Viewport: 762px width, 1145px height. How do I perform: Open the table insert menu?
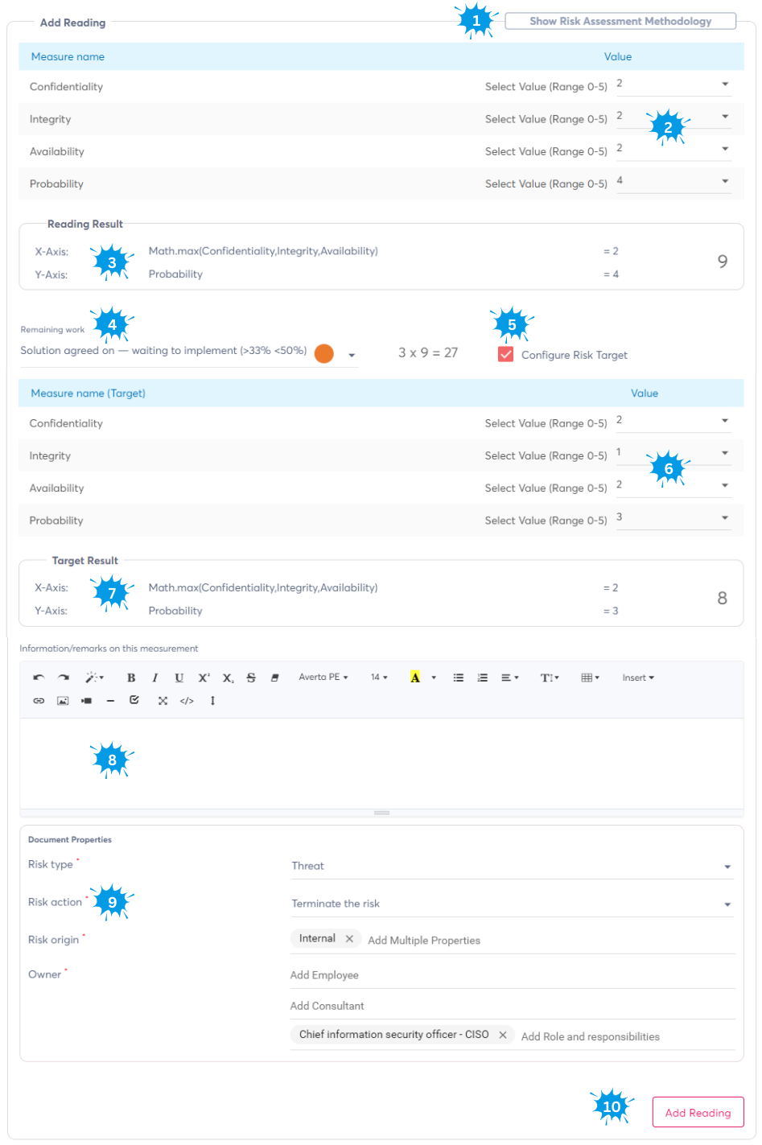(590, 678)
